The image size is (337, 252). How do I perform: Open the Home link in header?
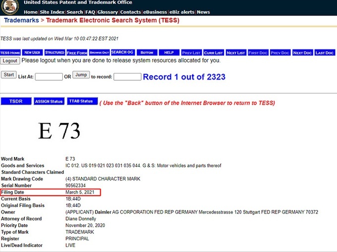[31, 12]
